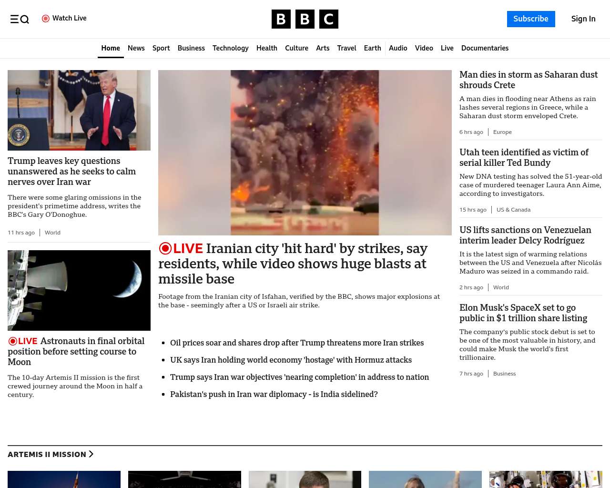Select Documentaries in the navigation bar
Viewport: 610px width, 488px height.
point(485,48)
